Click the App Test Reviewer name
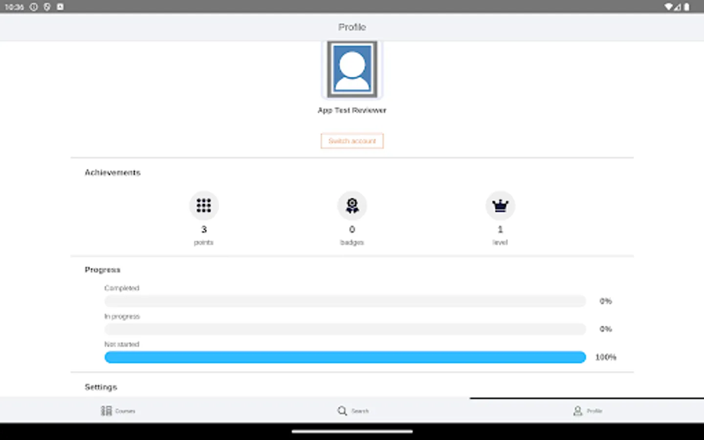Image resolution: width=704 pixels, height=440 pixels. point(352,110)
